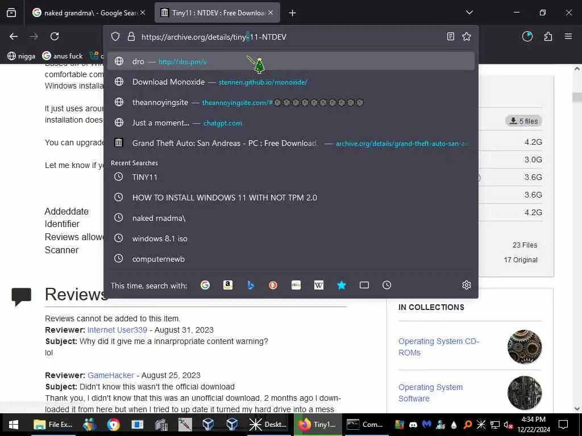Bookmark this page with the star icon
Viewport: 582px width, 436px height.
[467, 36]
